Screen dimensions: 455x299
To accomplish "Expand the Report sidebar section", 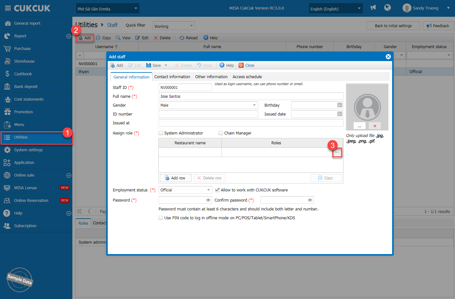I will coord(69,36).
